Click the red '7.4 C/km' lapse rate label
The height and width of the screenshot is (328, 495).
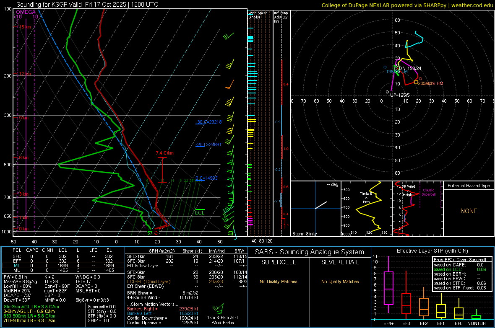click(x=164, y=153)
